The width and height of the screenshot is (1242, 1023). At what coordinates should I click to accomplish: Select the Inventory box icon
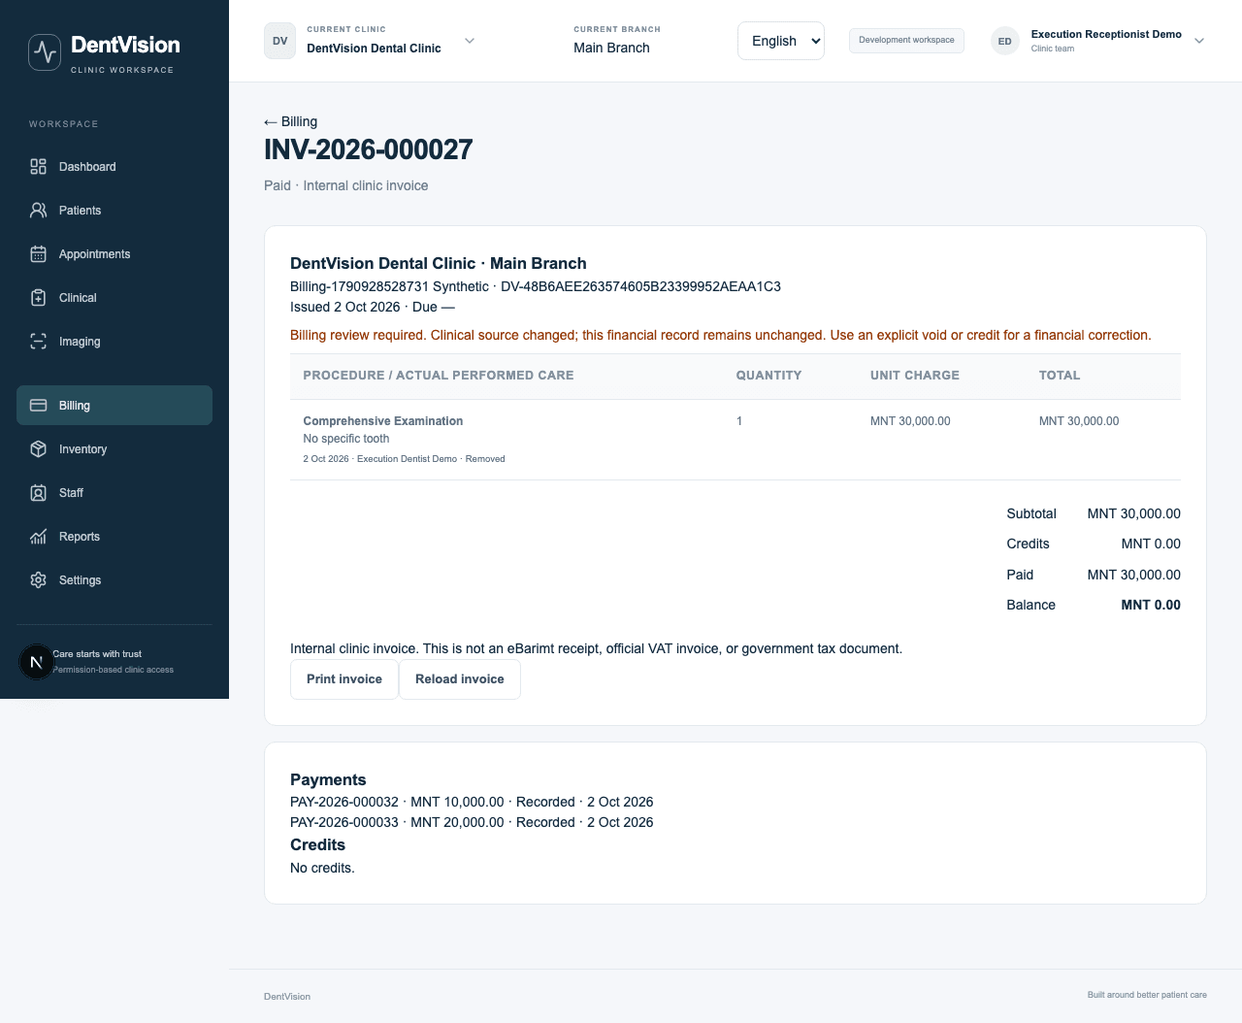click(x=38, y=449)
